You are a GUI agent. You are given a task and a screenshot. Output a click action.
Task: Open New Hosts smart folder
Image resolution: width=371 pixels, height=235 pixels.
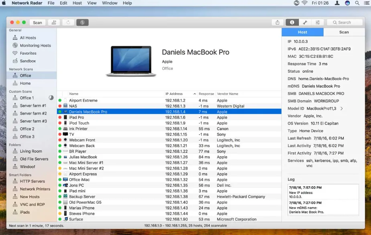(32, 197)
